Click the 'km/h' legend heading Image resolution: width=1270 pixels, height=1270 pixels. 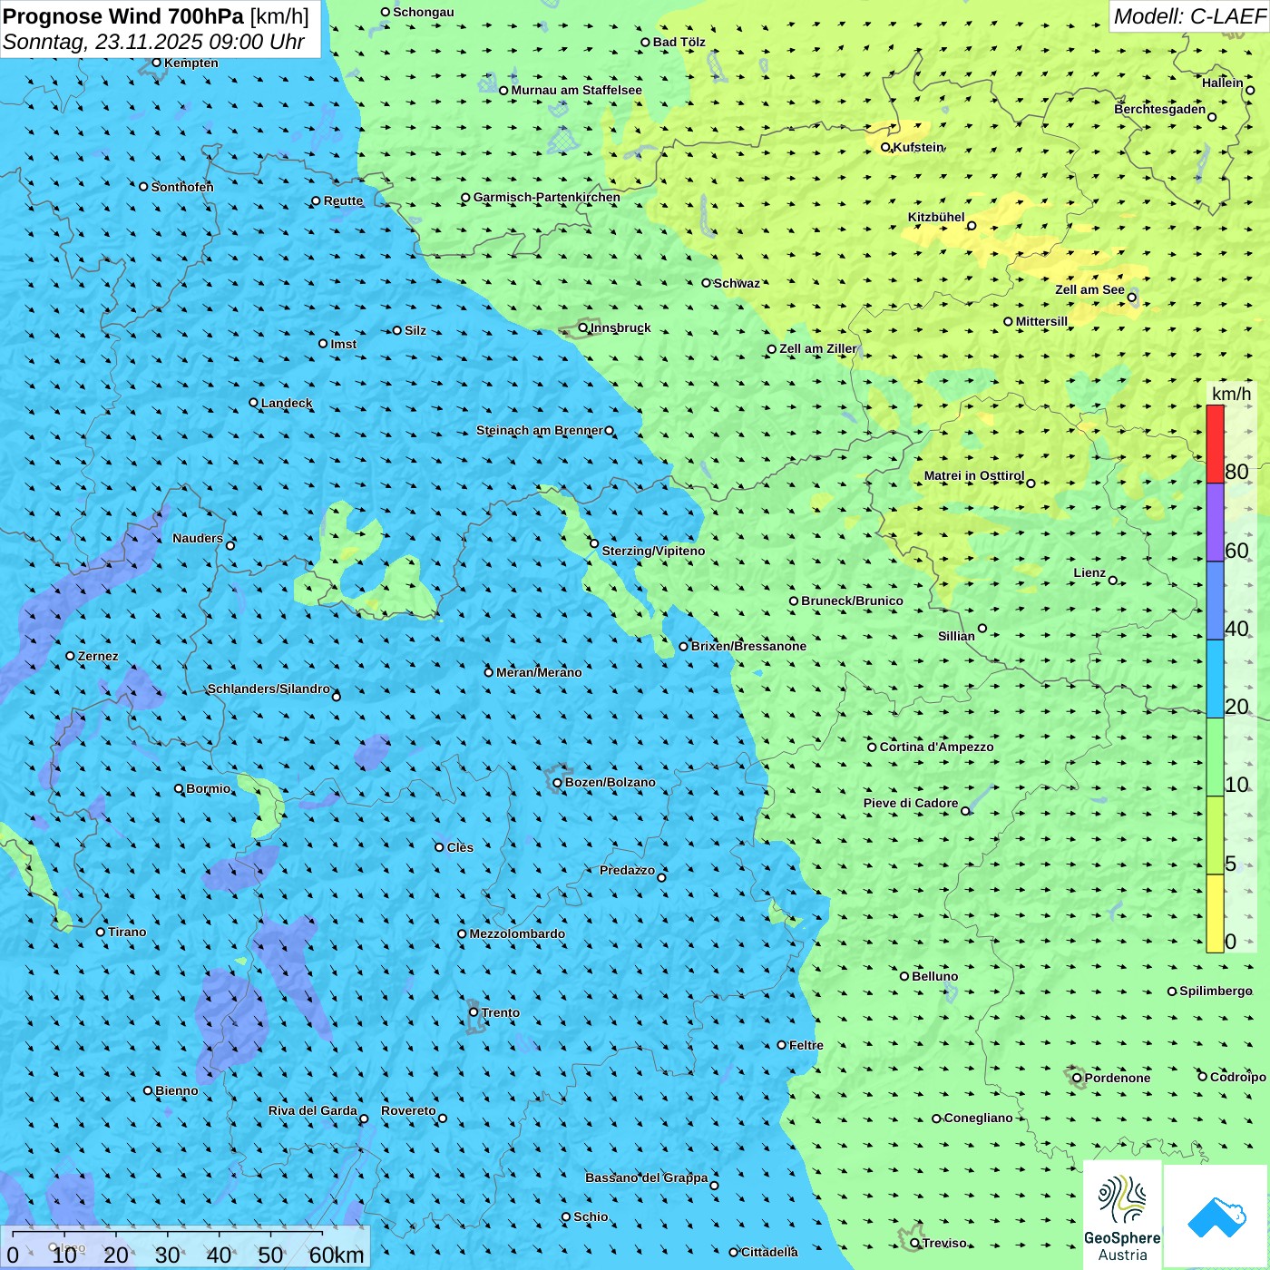(1231, 394)
